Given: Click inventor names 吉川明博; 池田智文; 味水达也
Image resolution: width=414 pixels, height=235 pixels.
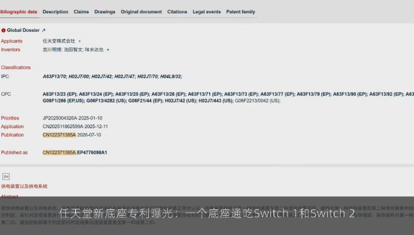Looking at the screenshot, I should click(73, 50).
